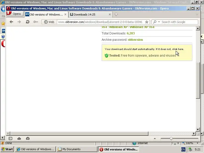Close the Downloads 14:25 tab
Image resolution: width=204 pixels, height=153 pixels.
point(110,15)
